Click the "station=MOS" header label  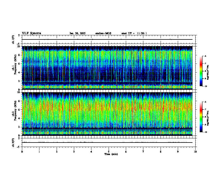[103, 33]
